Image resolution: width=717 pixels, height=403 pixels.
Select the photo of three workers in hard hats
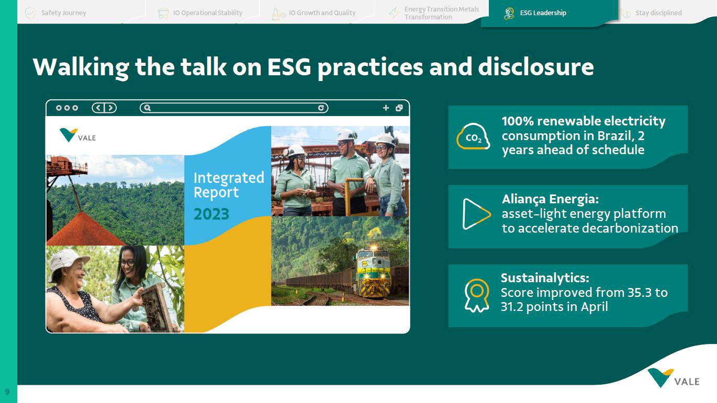coord(340,171)
